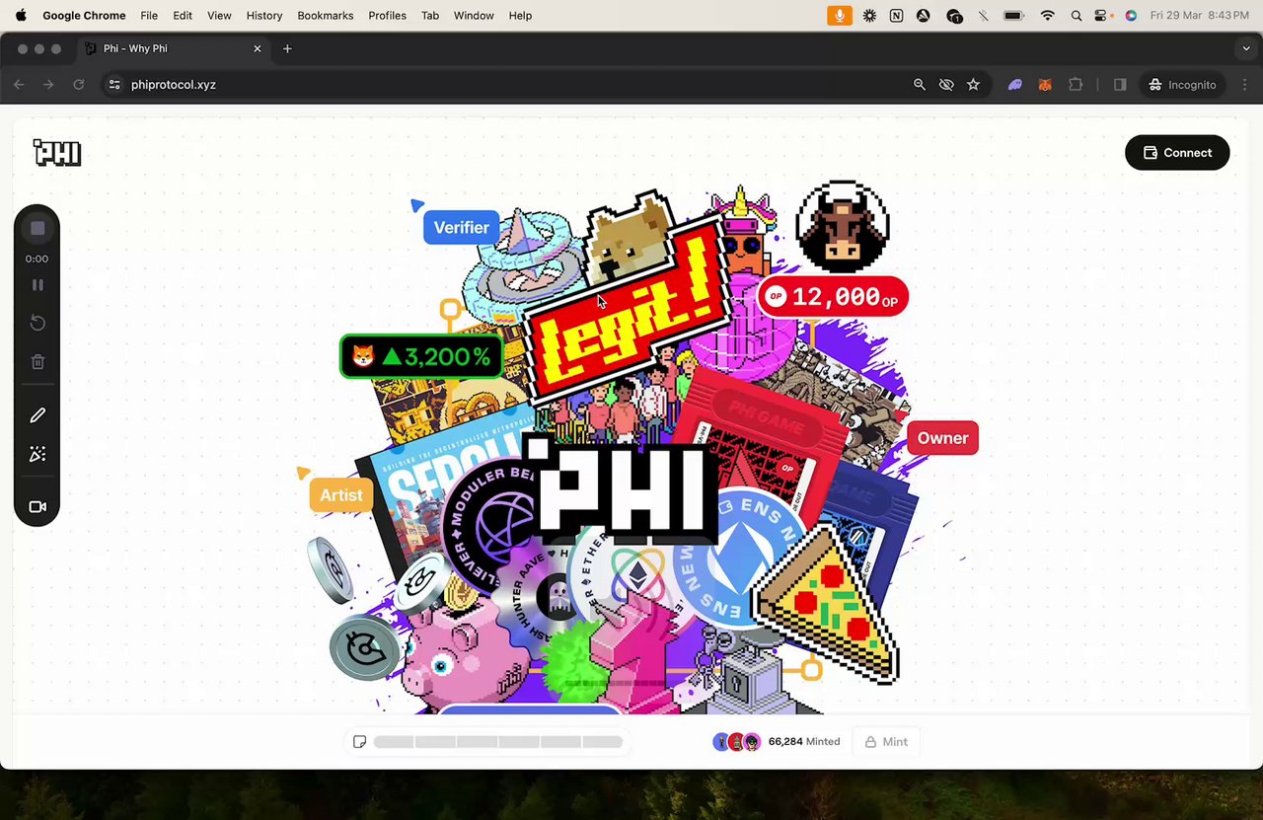Open the zoom magnifier in address bar
Image resolution: width=1263 pixels, height=820 pixels.
(920, 85)
